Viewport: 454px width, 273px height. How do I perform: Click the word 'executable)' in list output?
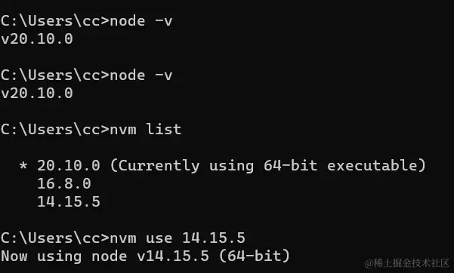click(376, 165)
